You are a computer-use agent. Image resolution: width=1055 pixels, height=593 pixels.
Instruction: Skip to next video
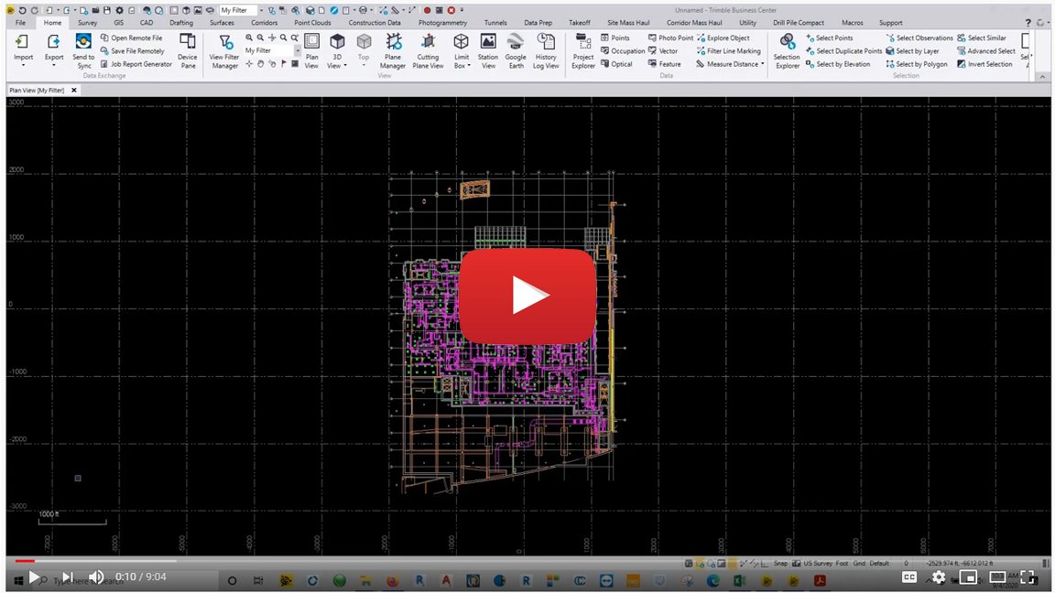pos(67,577)
